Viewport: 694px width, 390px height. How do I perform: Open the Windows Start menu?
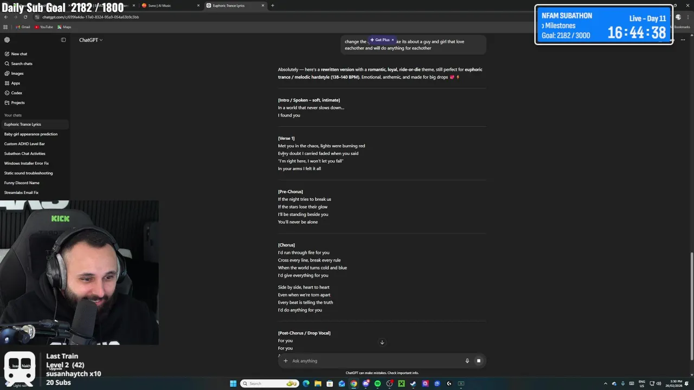pyautogui.click(x=233, y=383)
